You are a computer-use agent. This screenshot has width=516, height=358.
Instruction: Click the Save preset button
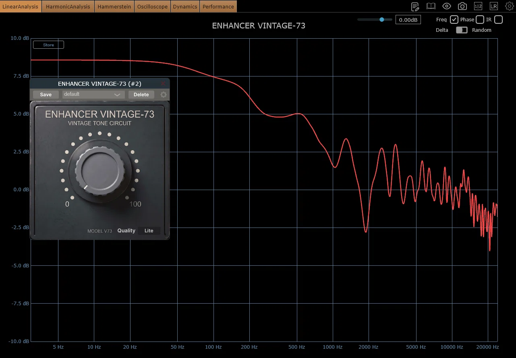[46, 95]
